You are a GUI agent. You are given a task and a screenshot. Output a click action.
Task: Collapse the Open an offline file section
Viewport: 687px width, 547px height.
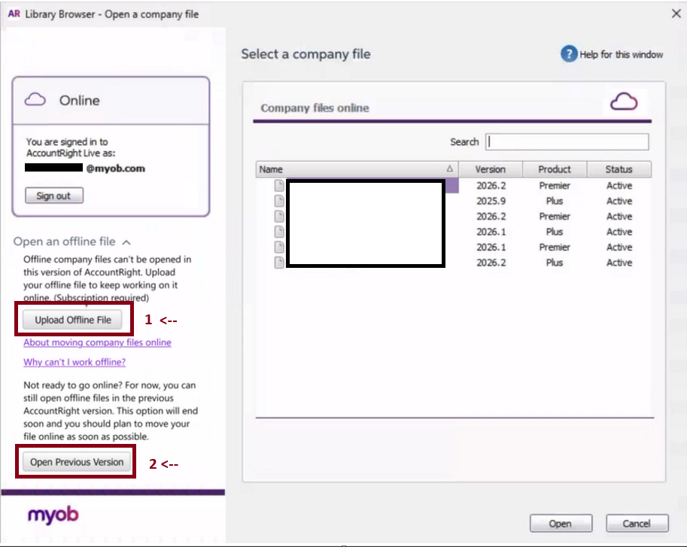click(126, 242)
